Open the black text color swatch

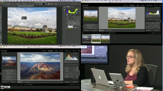[x=44, y=4]
